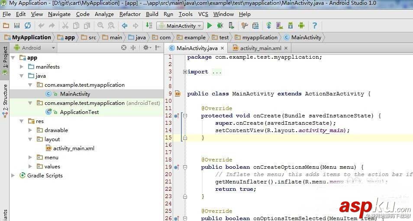Expand the drawable folder
The width and height of the screenshot is (413, 221).
click(30, 130)
